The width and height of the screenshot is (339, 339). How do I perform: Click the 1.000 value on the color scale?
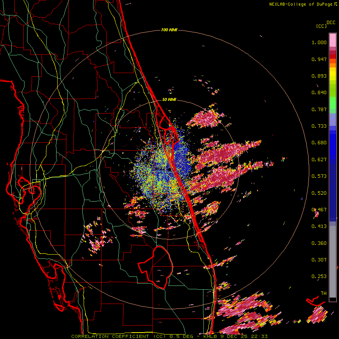pyautogui.click(x=319, y=42)
